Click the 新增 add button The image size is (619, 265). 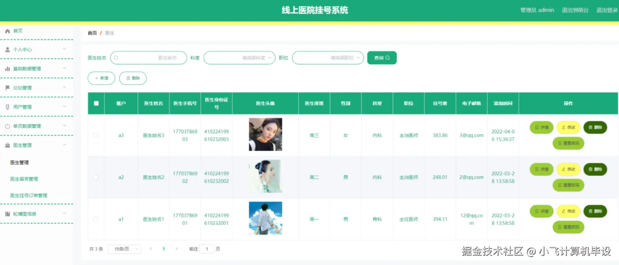[101, 78]
